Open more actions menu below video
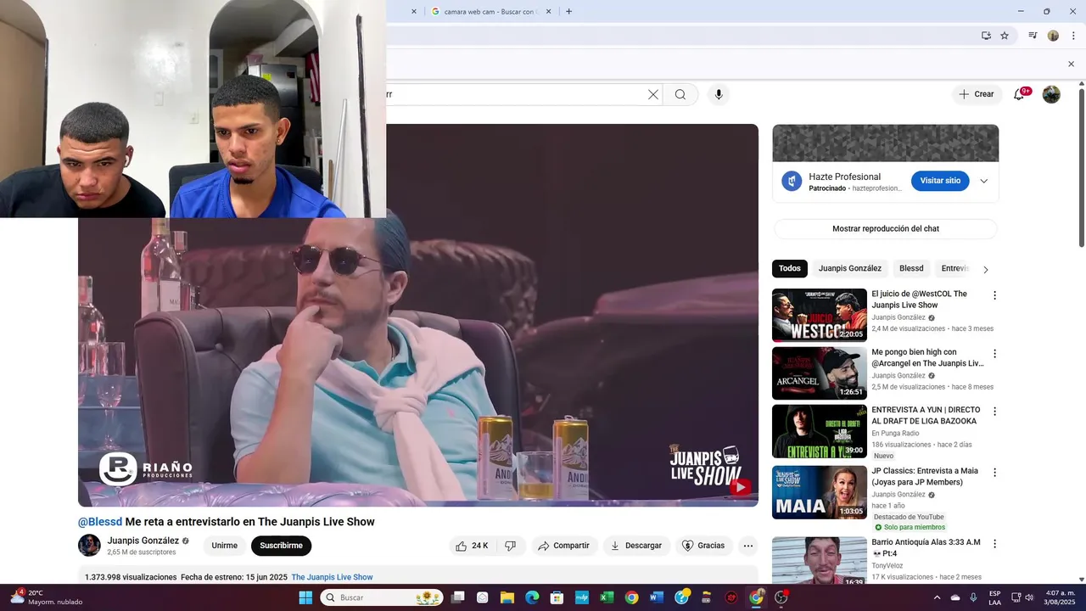Image resolution: width=1086 pixels, height=611 pixels. [x=748, y=546]
